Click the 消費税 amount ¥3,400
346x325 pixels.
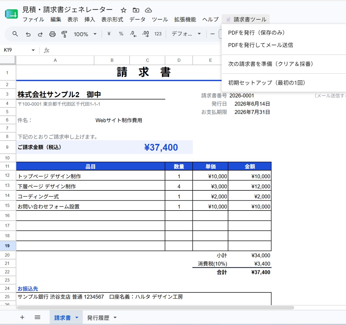point(262,264)
